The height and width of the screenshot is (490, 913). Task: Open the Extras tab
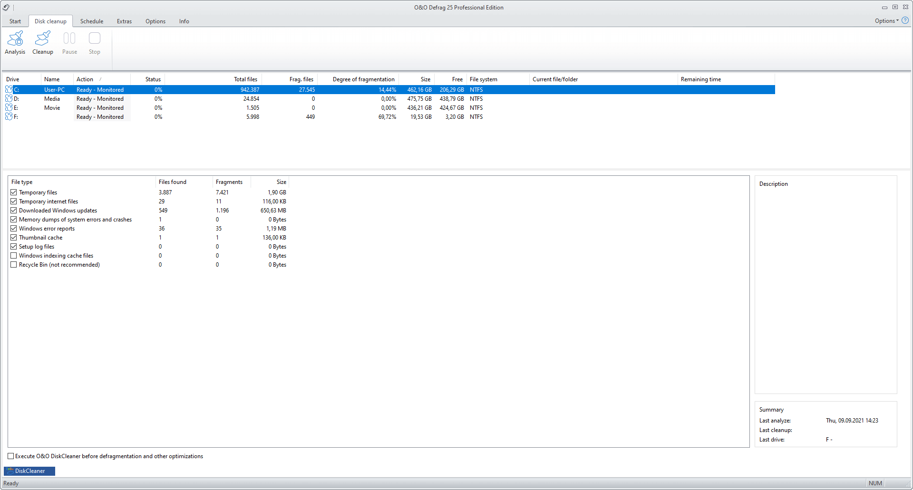point(124,21)
